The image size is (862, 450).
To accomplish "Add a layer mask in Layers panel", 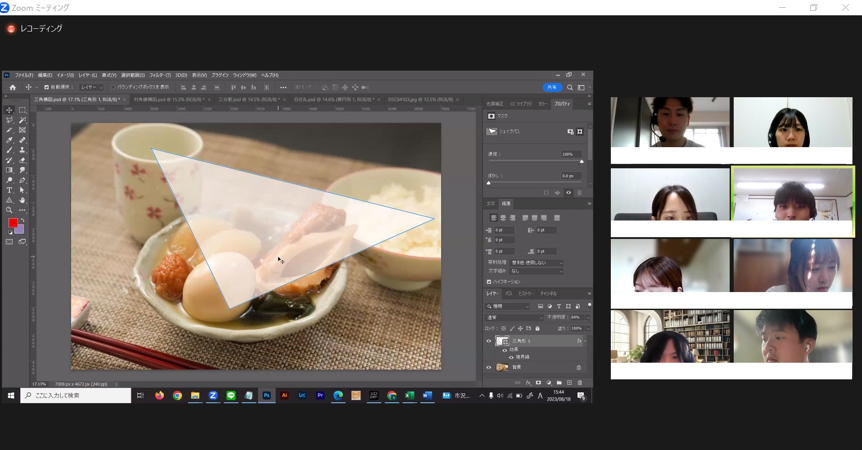I will tap(538, 382).
